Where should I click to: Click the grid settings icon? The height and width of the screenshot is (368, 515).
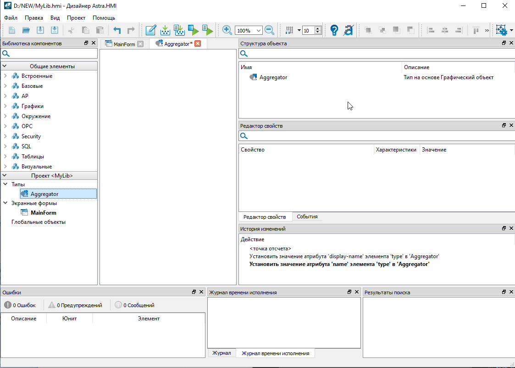(289, 31)
